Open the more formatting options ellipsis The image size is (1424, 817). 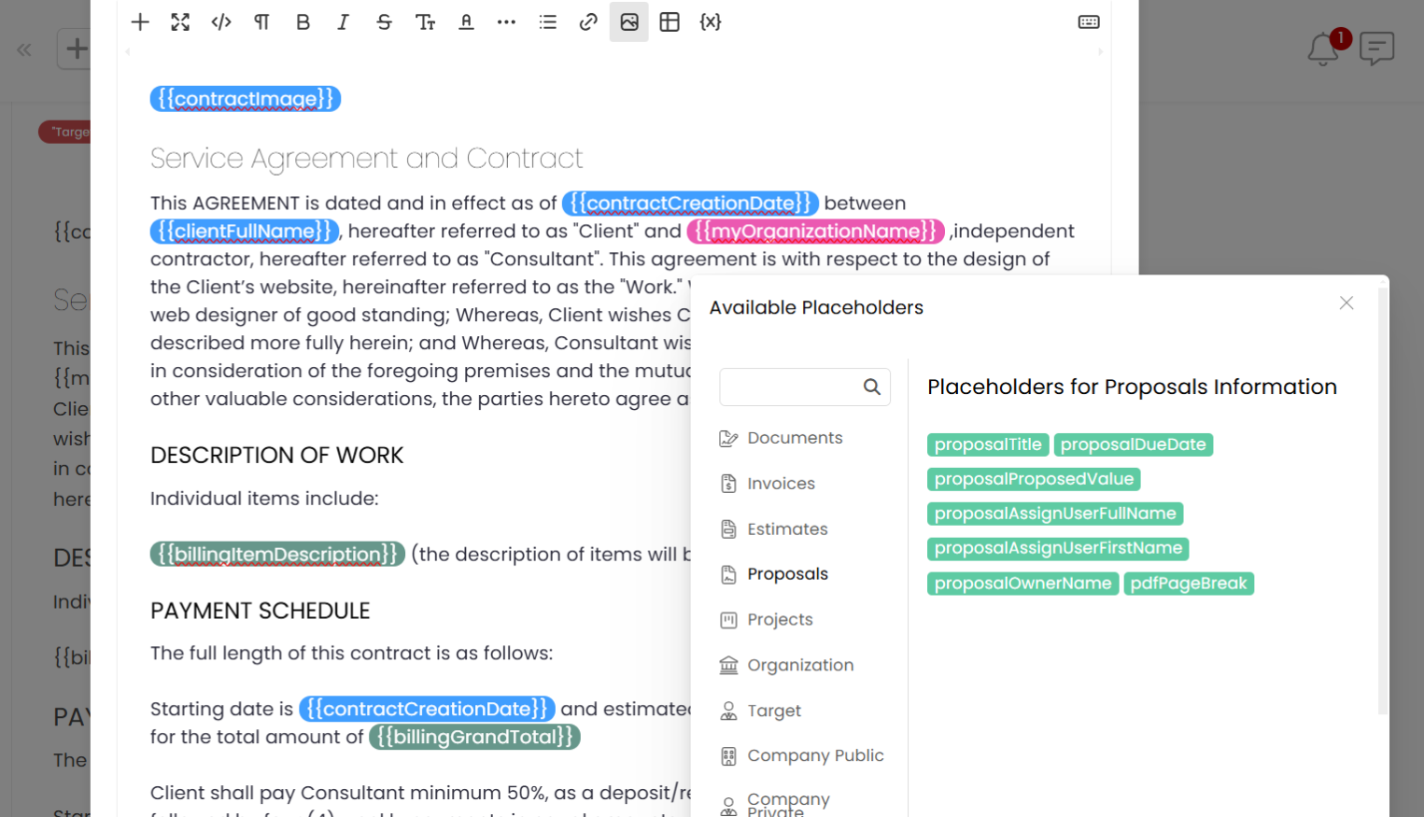tap(506, 22)
